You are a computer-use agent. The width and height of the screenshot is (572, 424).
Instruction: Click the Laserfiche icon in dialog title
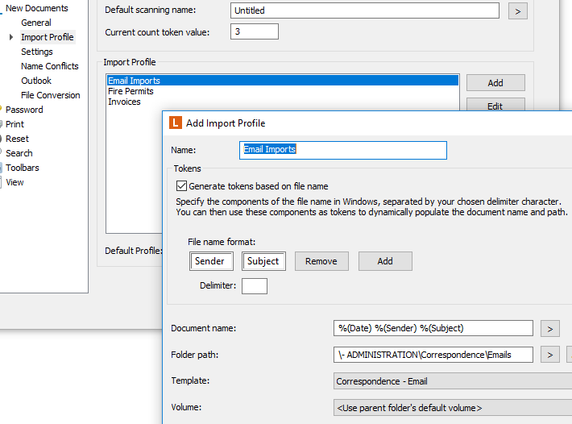pyautogui.click(x=176, y=123)
